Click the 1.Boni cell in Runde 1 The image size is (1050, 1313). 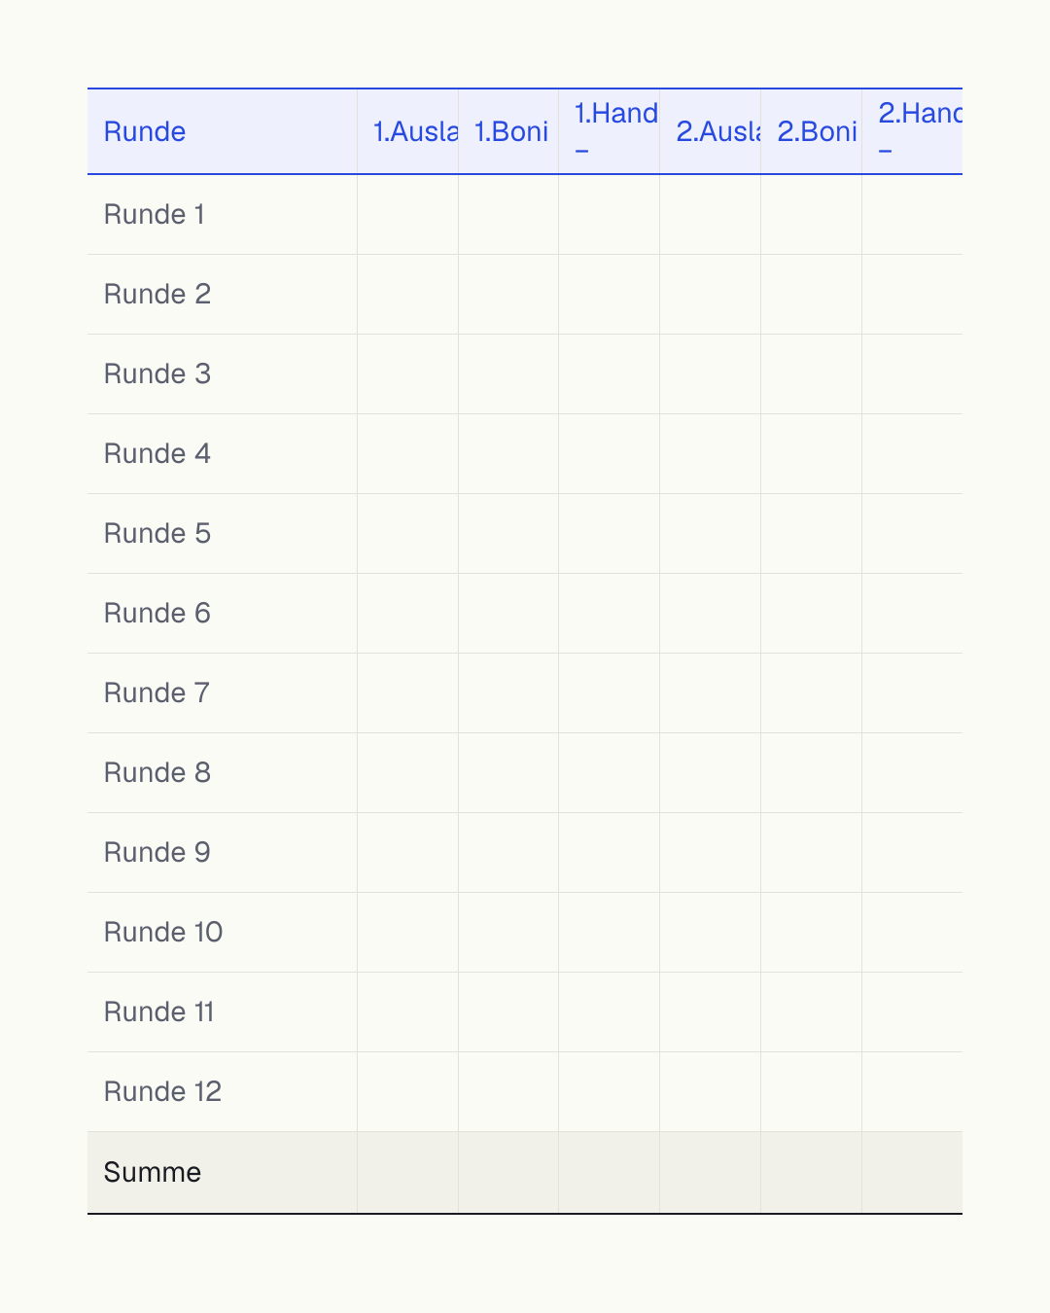pyautogui.click(x=508, y=215)
